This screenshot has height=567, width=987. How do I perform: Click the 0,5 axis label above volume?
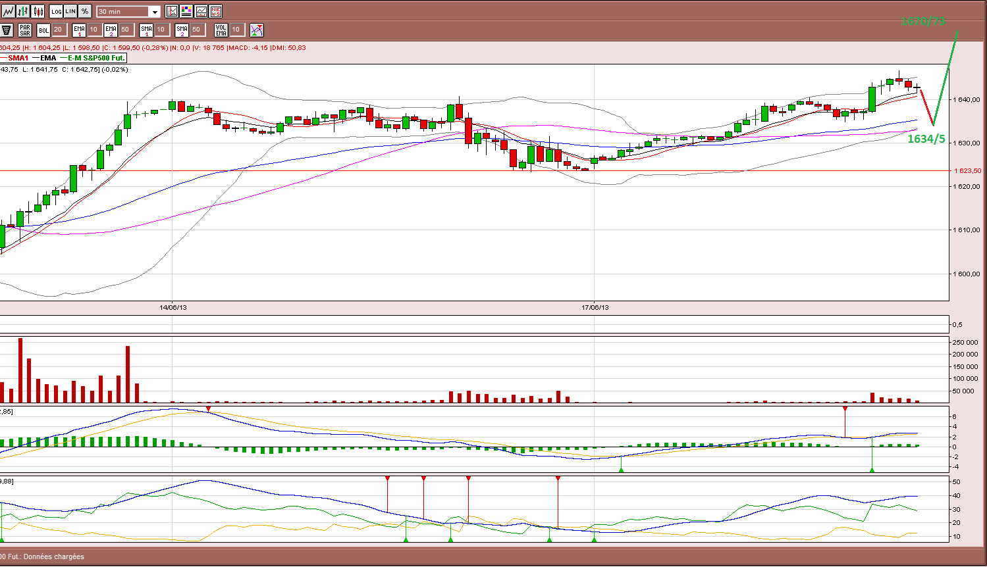tap(957, 325)
